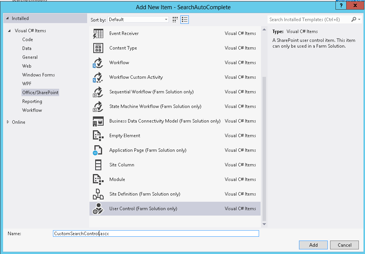The width and height of the screenshot is (365, 254).
Task: Click the Module template icon
Action: [98, 180]
